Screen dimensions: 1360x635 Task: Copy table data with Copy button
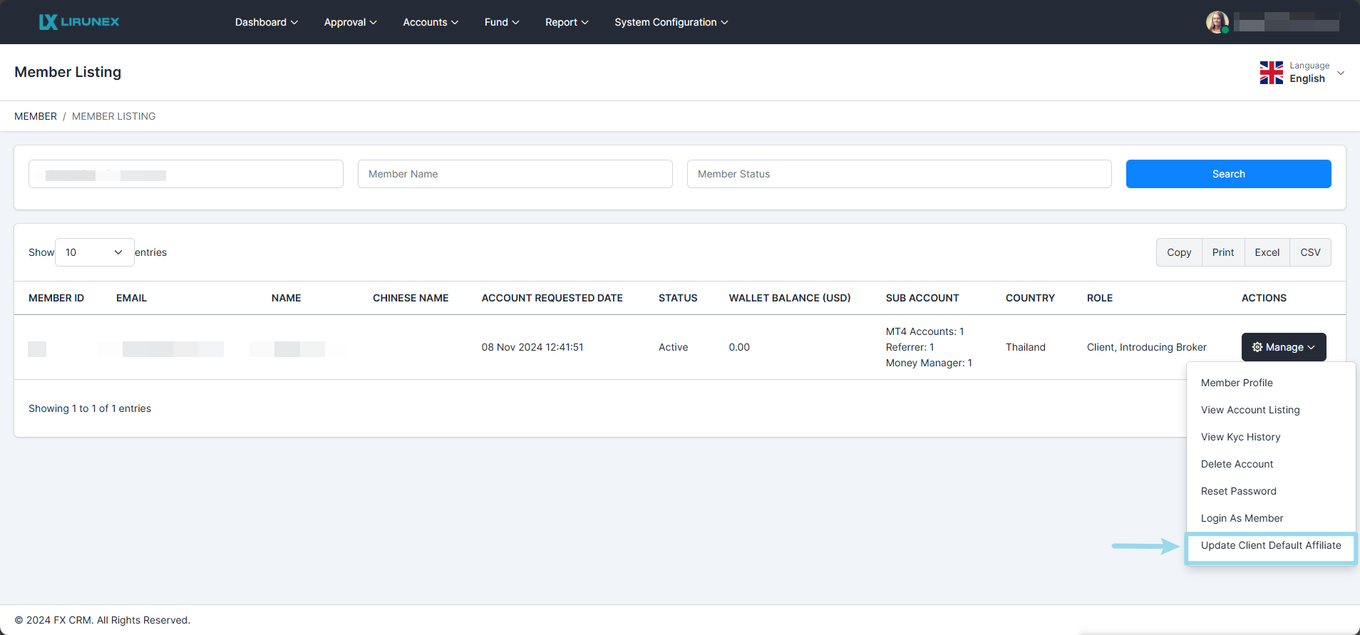[x=1178, y=252]
